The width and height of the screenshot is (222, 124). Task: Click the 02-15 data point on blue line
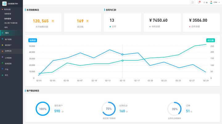[122, 54]
